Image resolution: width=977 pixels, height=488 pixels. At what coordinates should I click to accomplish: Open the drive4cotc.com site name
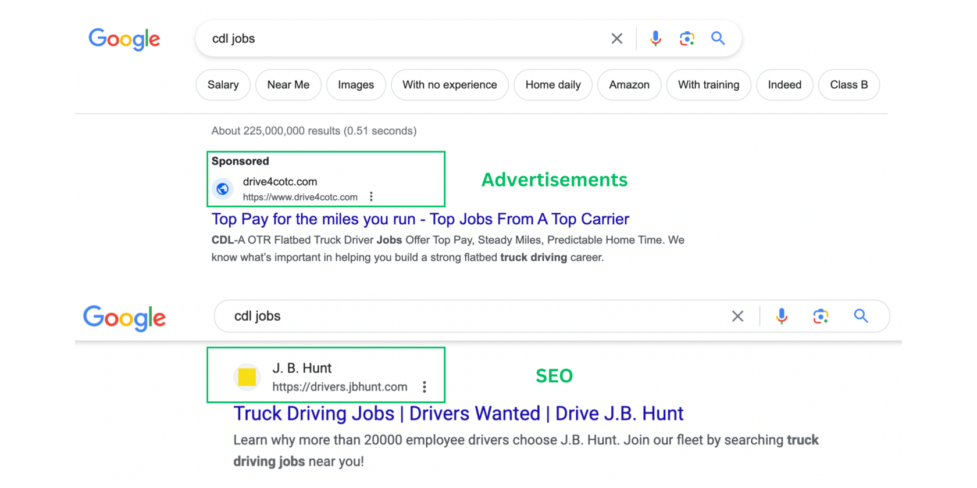click(x=280, y=182)
